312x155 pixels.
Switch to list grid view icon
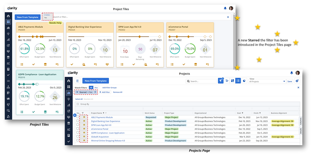pos(238,81)
